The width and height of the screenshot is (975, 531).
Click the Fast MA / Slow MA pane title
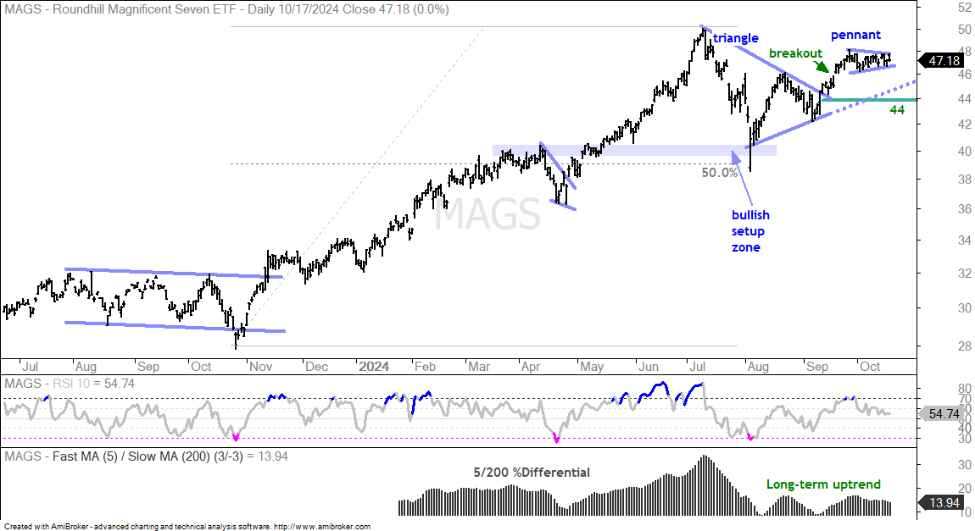pyautogui.click(x=146, y=456)
